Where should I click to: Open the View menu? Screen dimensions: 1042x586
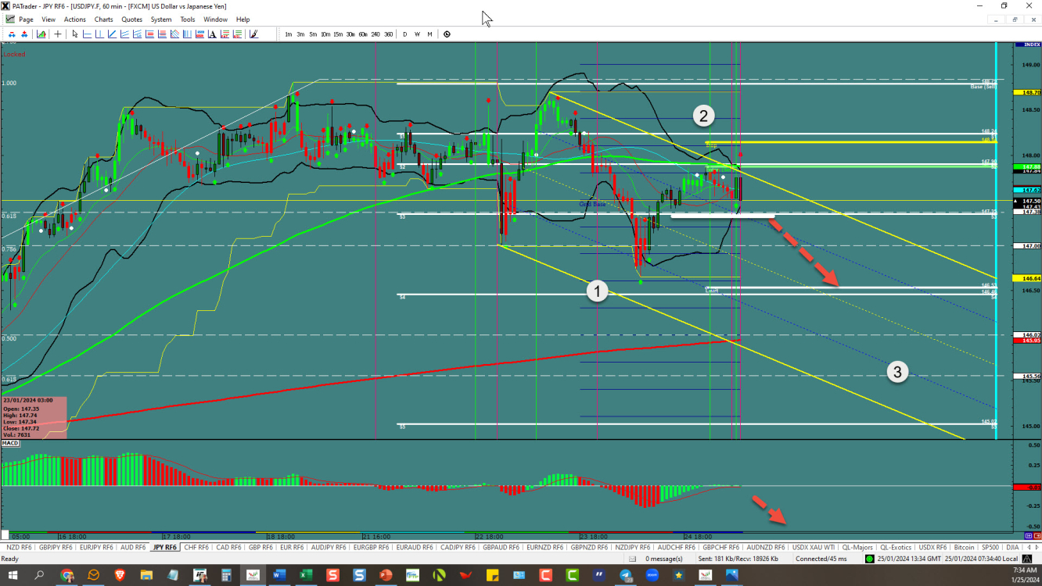[x=49, y=20]
